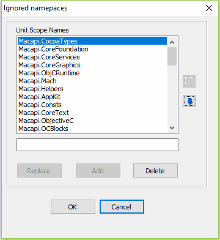Select Macapi.AppKit in the list
Image resolution: width=220 pixels, height=240 pixels.
[x=92, y=97]
